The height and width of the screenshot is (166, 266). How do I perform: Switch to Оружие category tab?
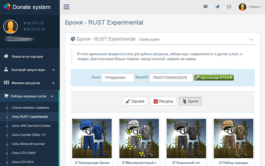[x=135, y=101]
